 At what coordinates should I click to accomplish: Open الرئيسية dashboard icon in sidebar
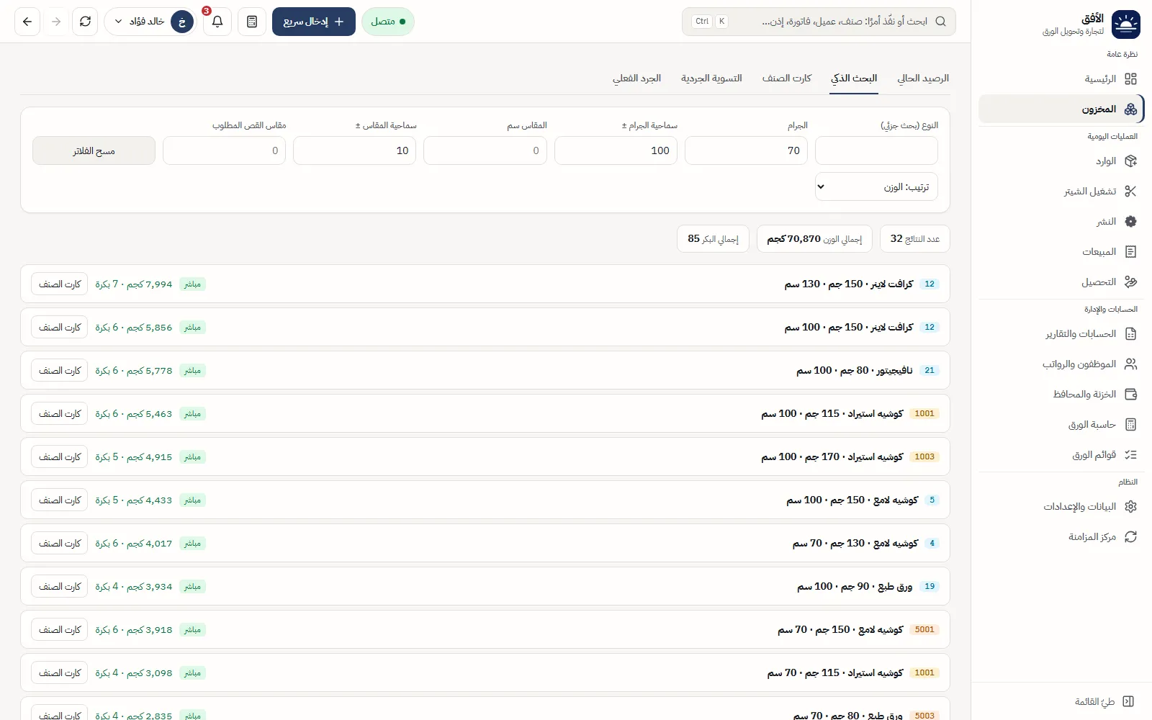point(1130,79)
